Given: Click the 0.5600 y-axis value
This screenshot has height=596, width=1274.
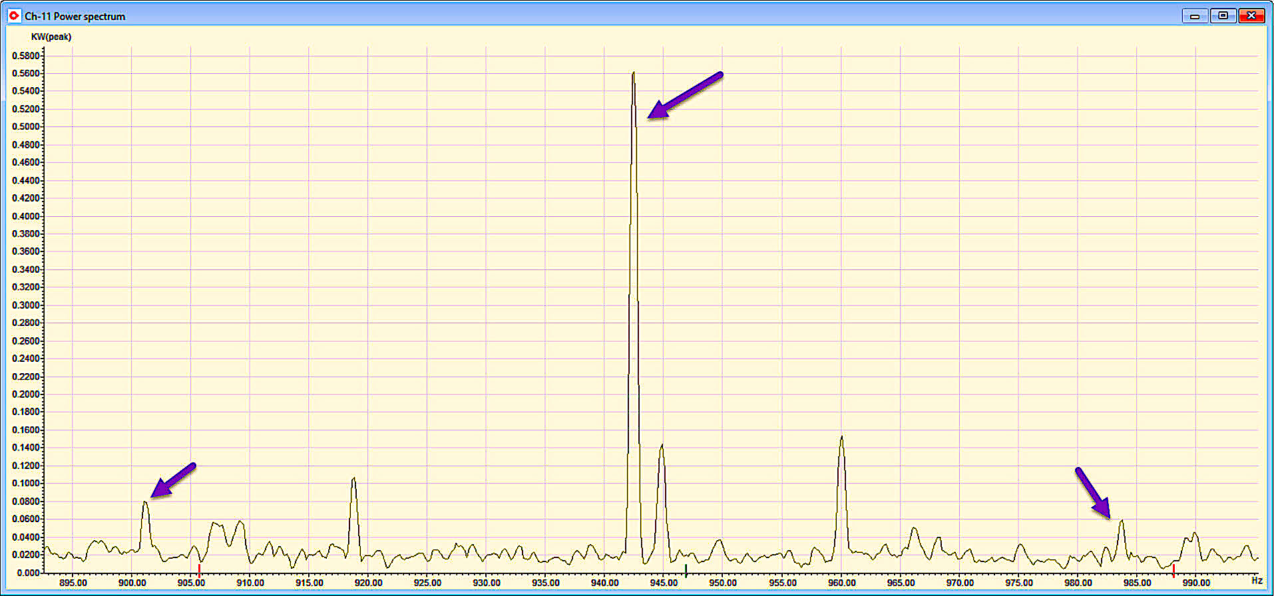Looking at the screenshot, I should click(26, 74).
